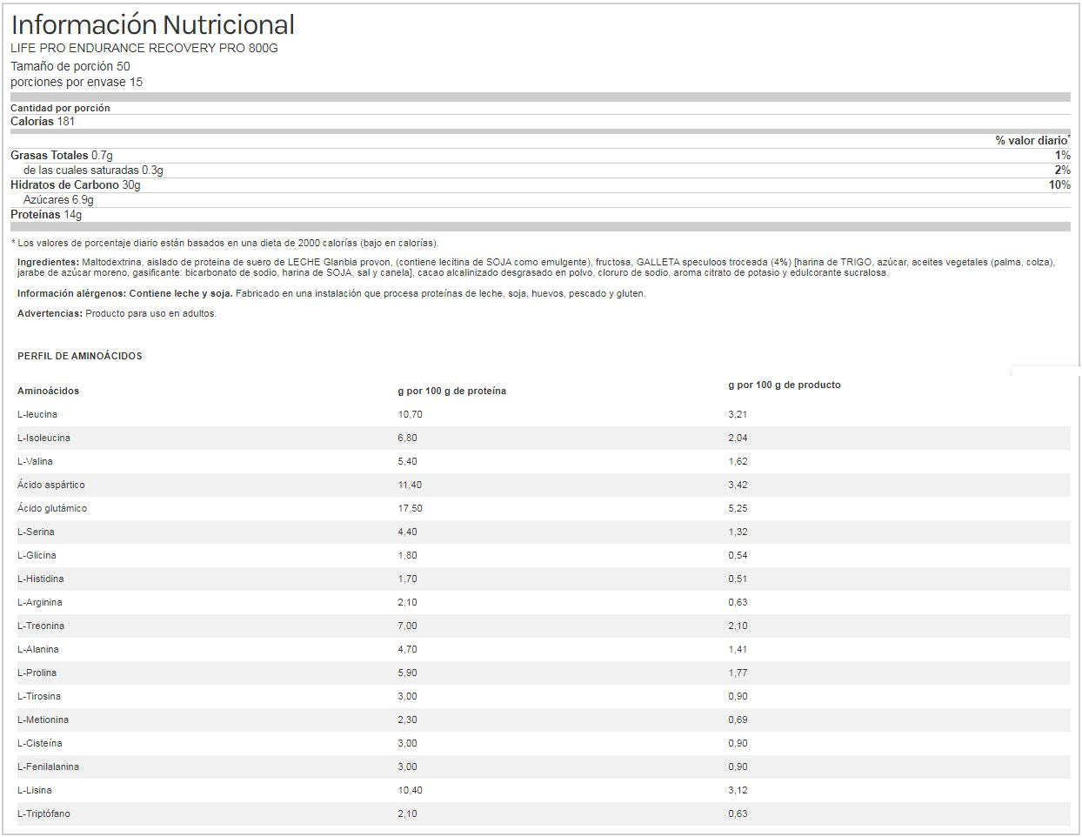Click 'L-Valina' row label

[x=35, y=461]
